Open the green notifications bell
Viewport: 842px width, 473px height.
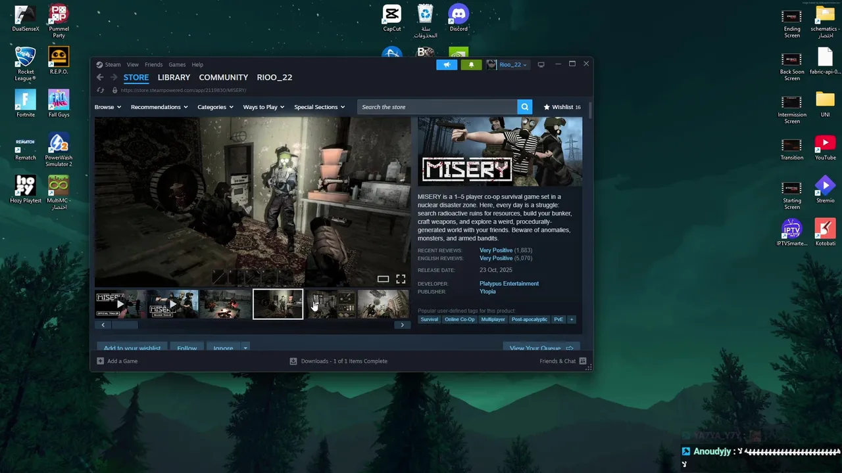pyautogui.click(x=471, y=64)
